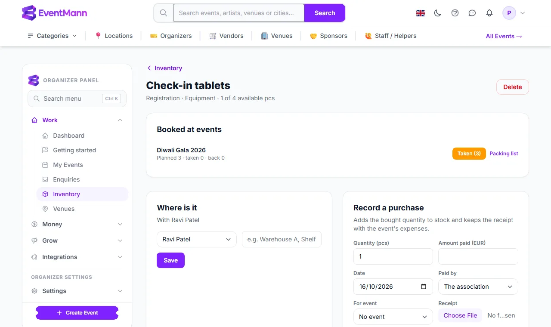The height and width of the screenshot is (327, 551).
Task: Open Vendors from the nav bar
Action: click(x=226, y=36)
